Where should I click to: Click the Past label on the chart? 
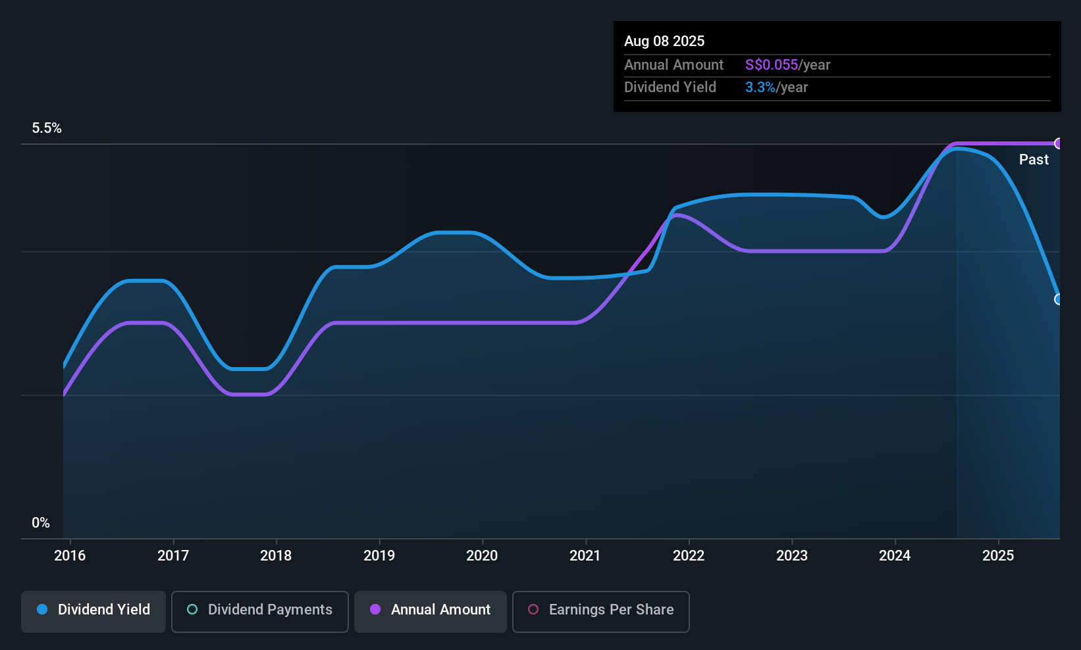(x=1034, y=160)
